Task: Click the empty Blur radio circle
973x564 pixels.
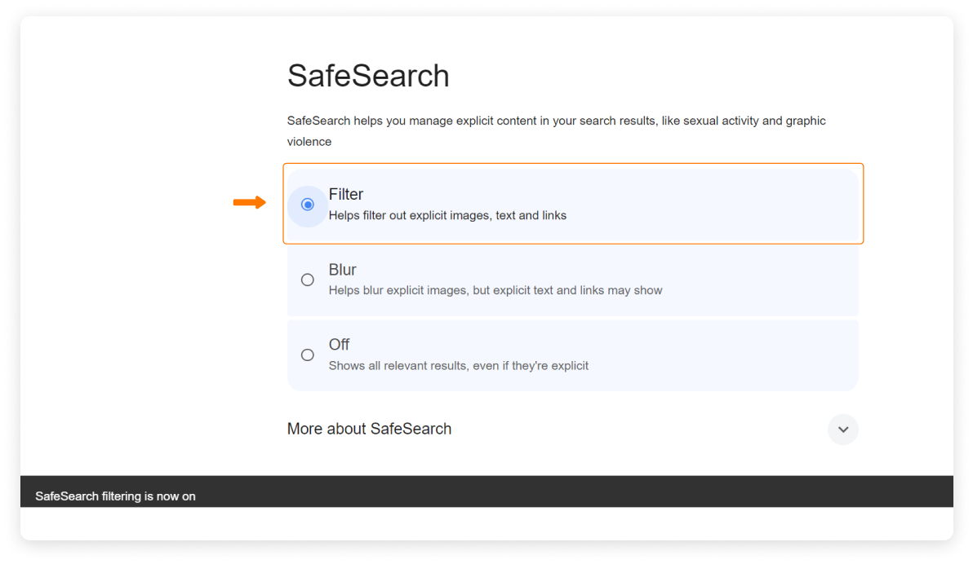Action: pyautogui.click(x=307, y=279)
